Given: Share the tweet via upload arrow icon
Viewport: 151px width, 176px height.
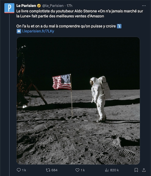Looking at the screenshot, I should 144,170.
